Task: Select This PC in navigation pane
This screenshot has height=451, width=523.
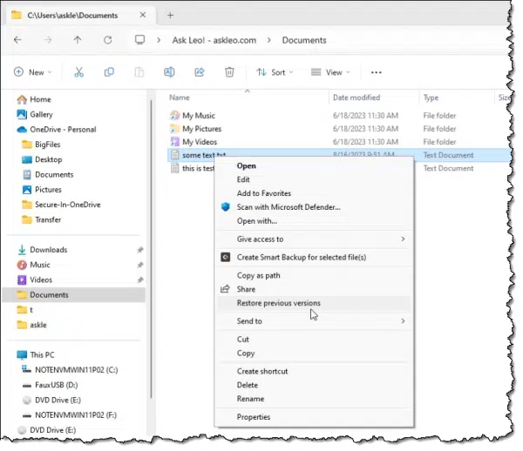Action: [x=42, y=354]
